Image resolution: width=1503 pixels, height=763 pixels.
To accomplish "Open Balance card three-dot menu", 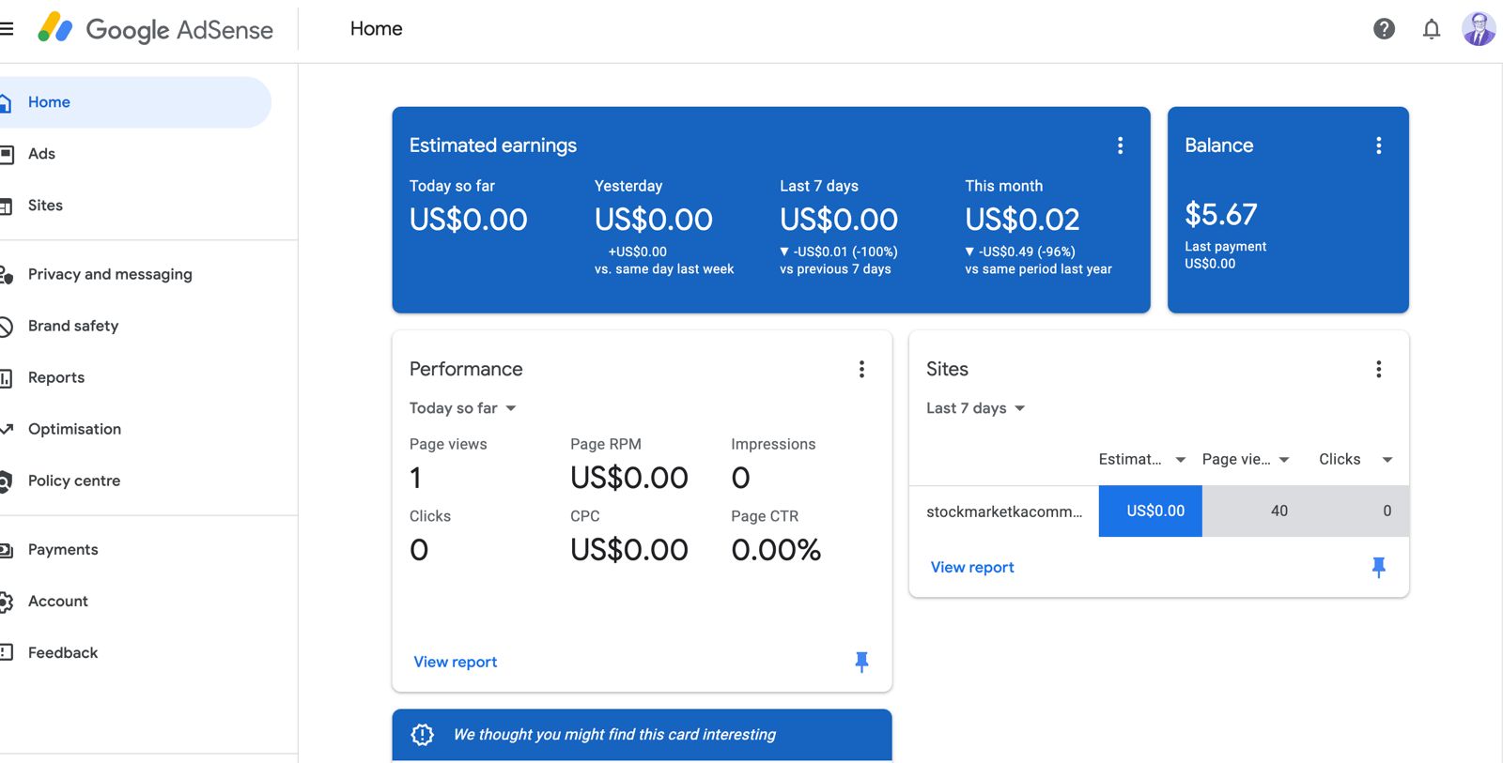I will pyautogui.click(x=1378, y=145).
